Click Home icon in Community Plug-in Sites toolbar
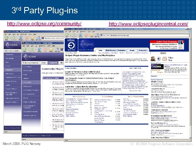 (51, 50)
